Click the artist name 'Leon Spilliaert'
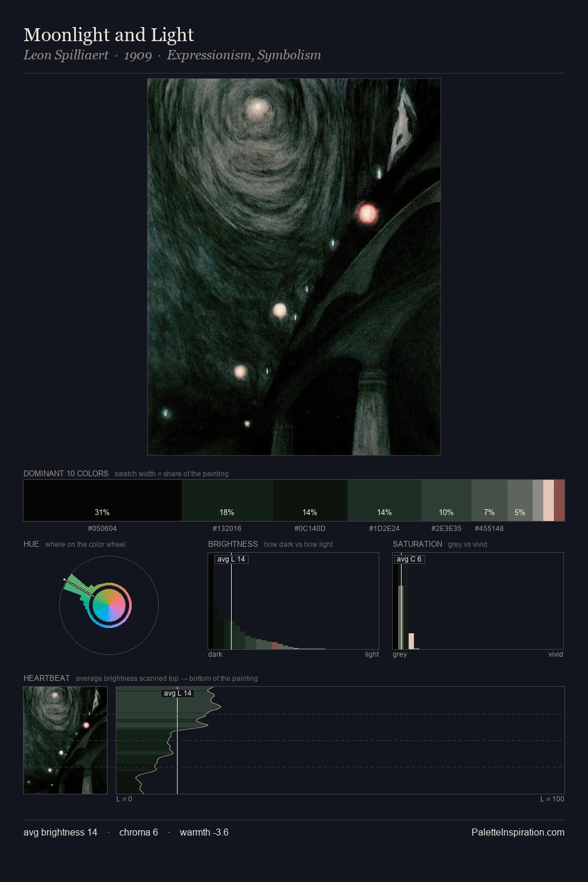The height and width of the screenshot is (882, 588). [66, 55]
